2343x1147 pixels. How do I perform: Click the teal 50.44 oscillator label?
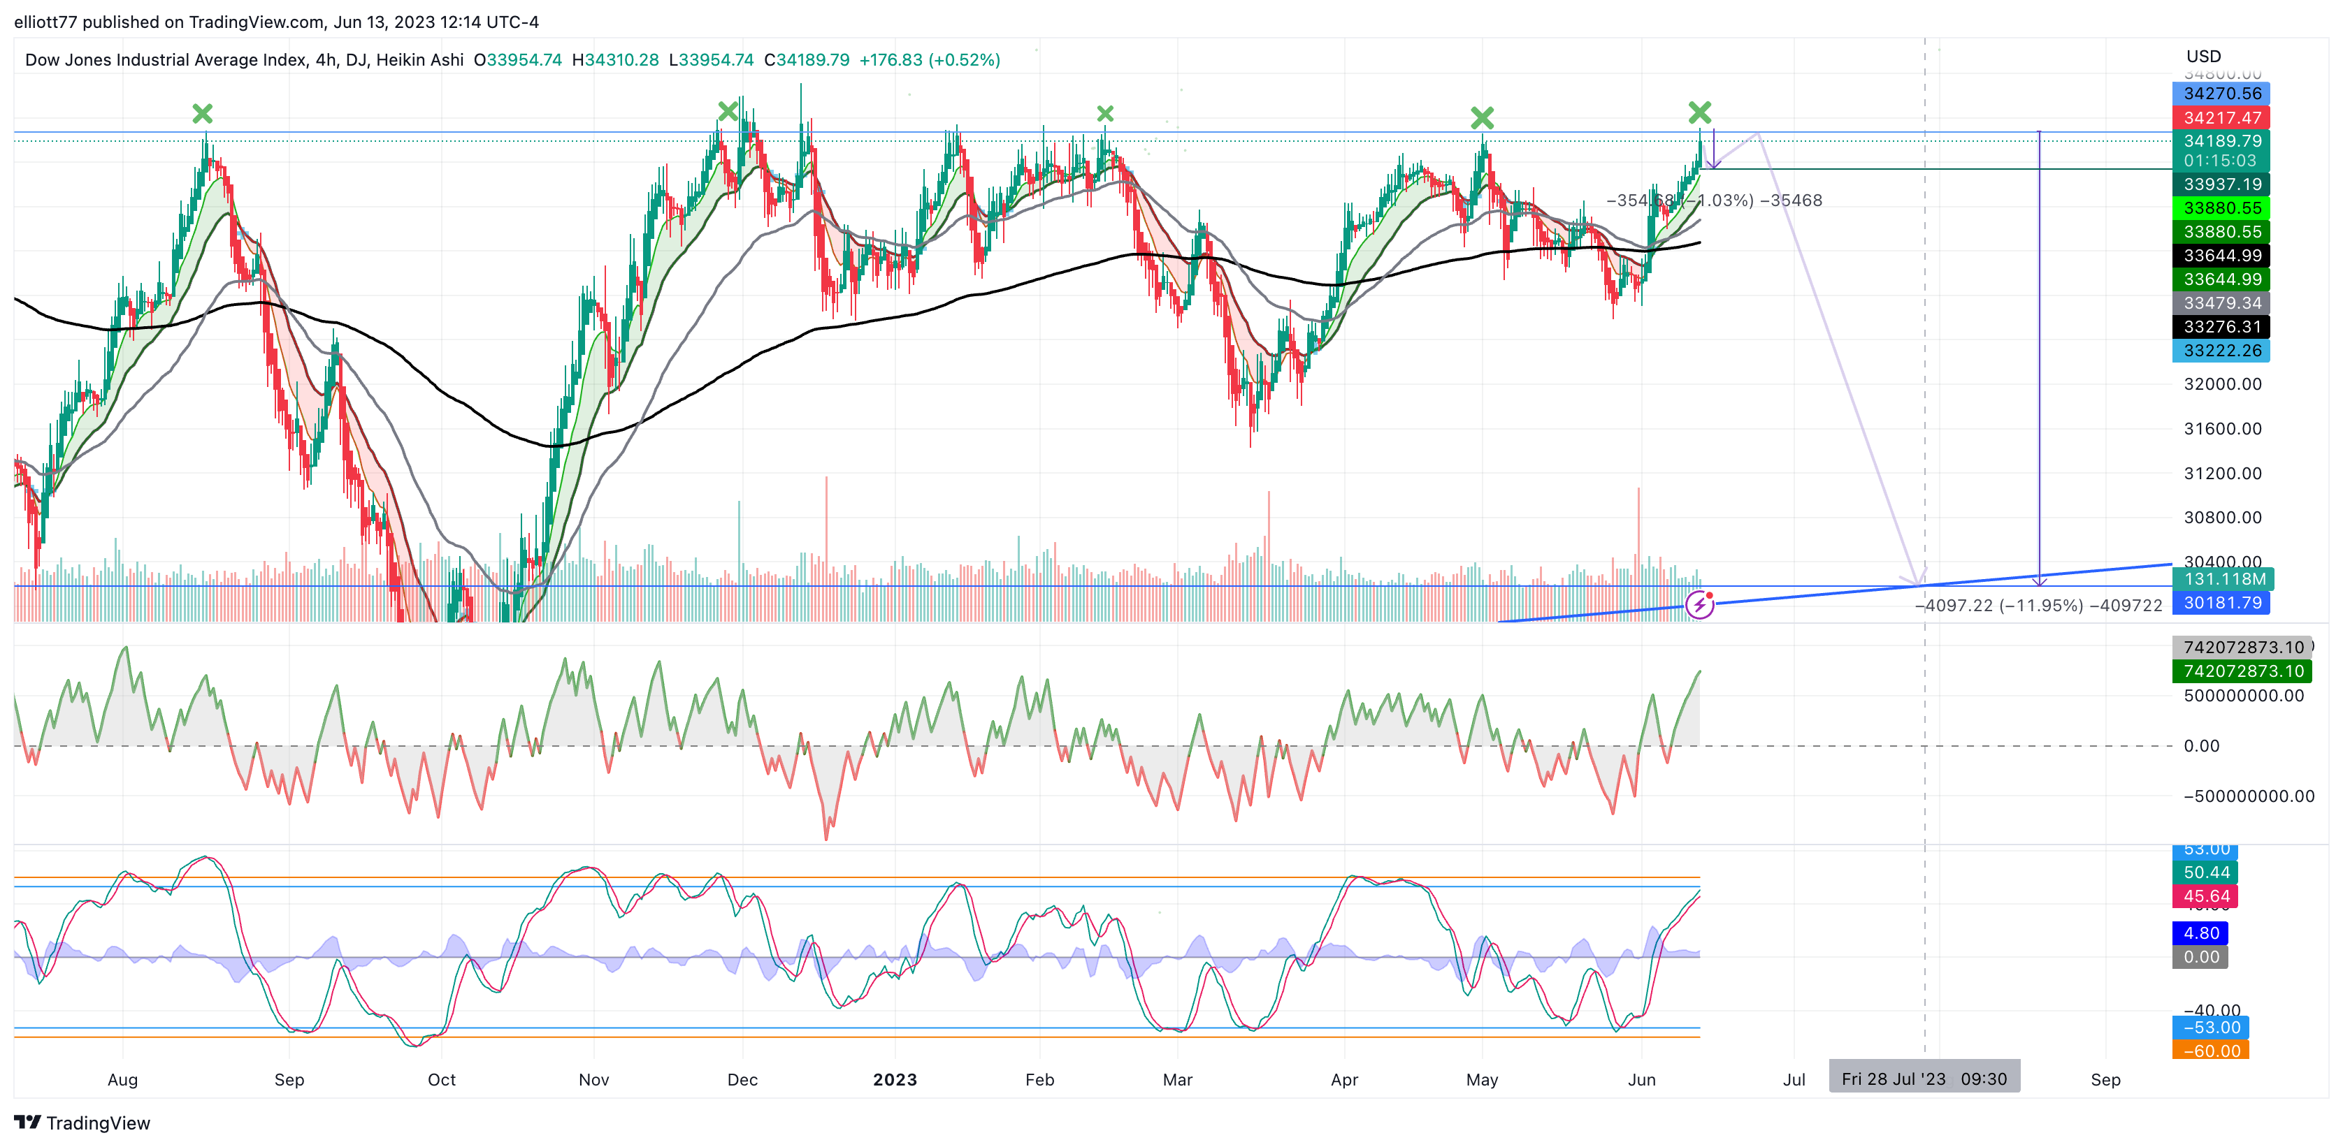pyautogui.click(x=2206, y=872)
